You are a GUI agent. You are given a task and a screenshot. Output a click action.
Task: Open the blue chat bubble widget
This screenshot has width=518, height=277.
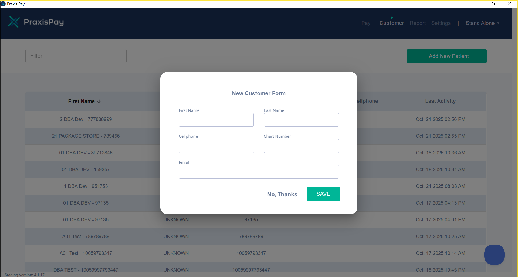494,255
